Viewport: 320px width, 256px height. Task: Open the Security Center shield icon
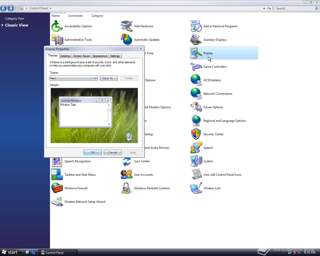(x=196, y=134)
